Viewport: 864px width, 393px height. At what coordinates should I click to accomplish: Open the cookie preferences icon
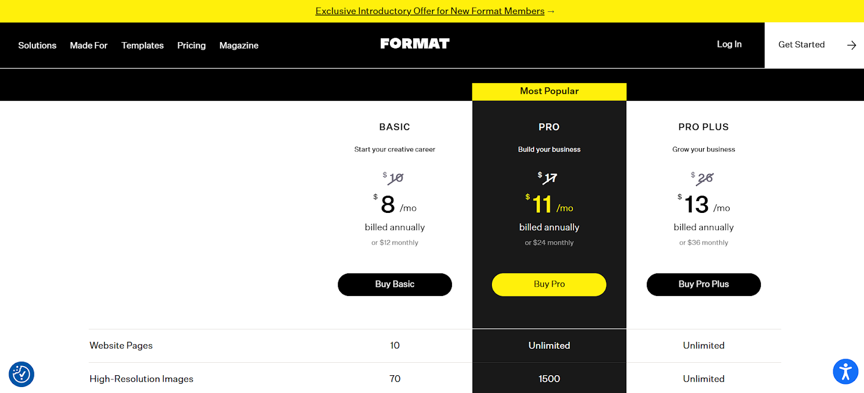click(22, 374)
